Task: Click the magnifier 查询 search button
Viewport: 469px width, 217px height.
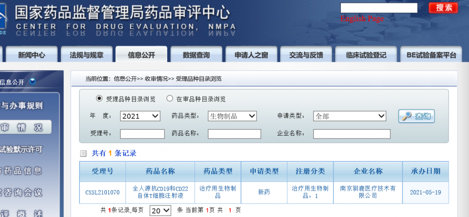Action: [x=416, y=116]
